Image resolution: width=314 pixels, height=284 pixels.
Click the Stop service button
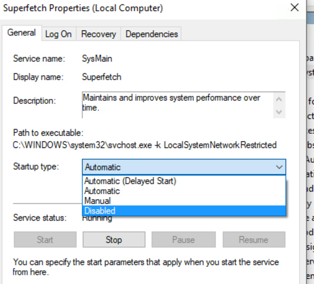point(114,239)
